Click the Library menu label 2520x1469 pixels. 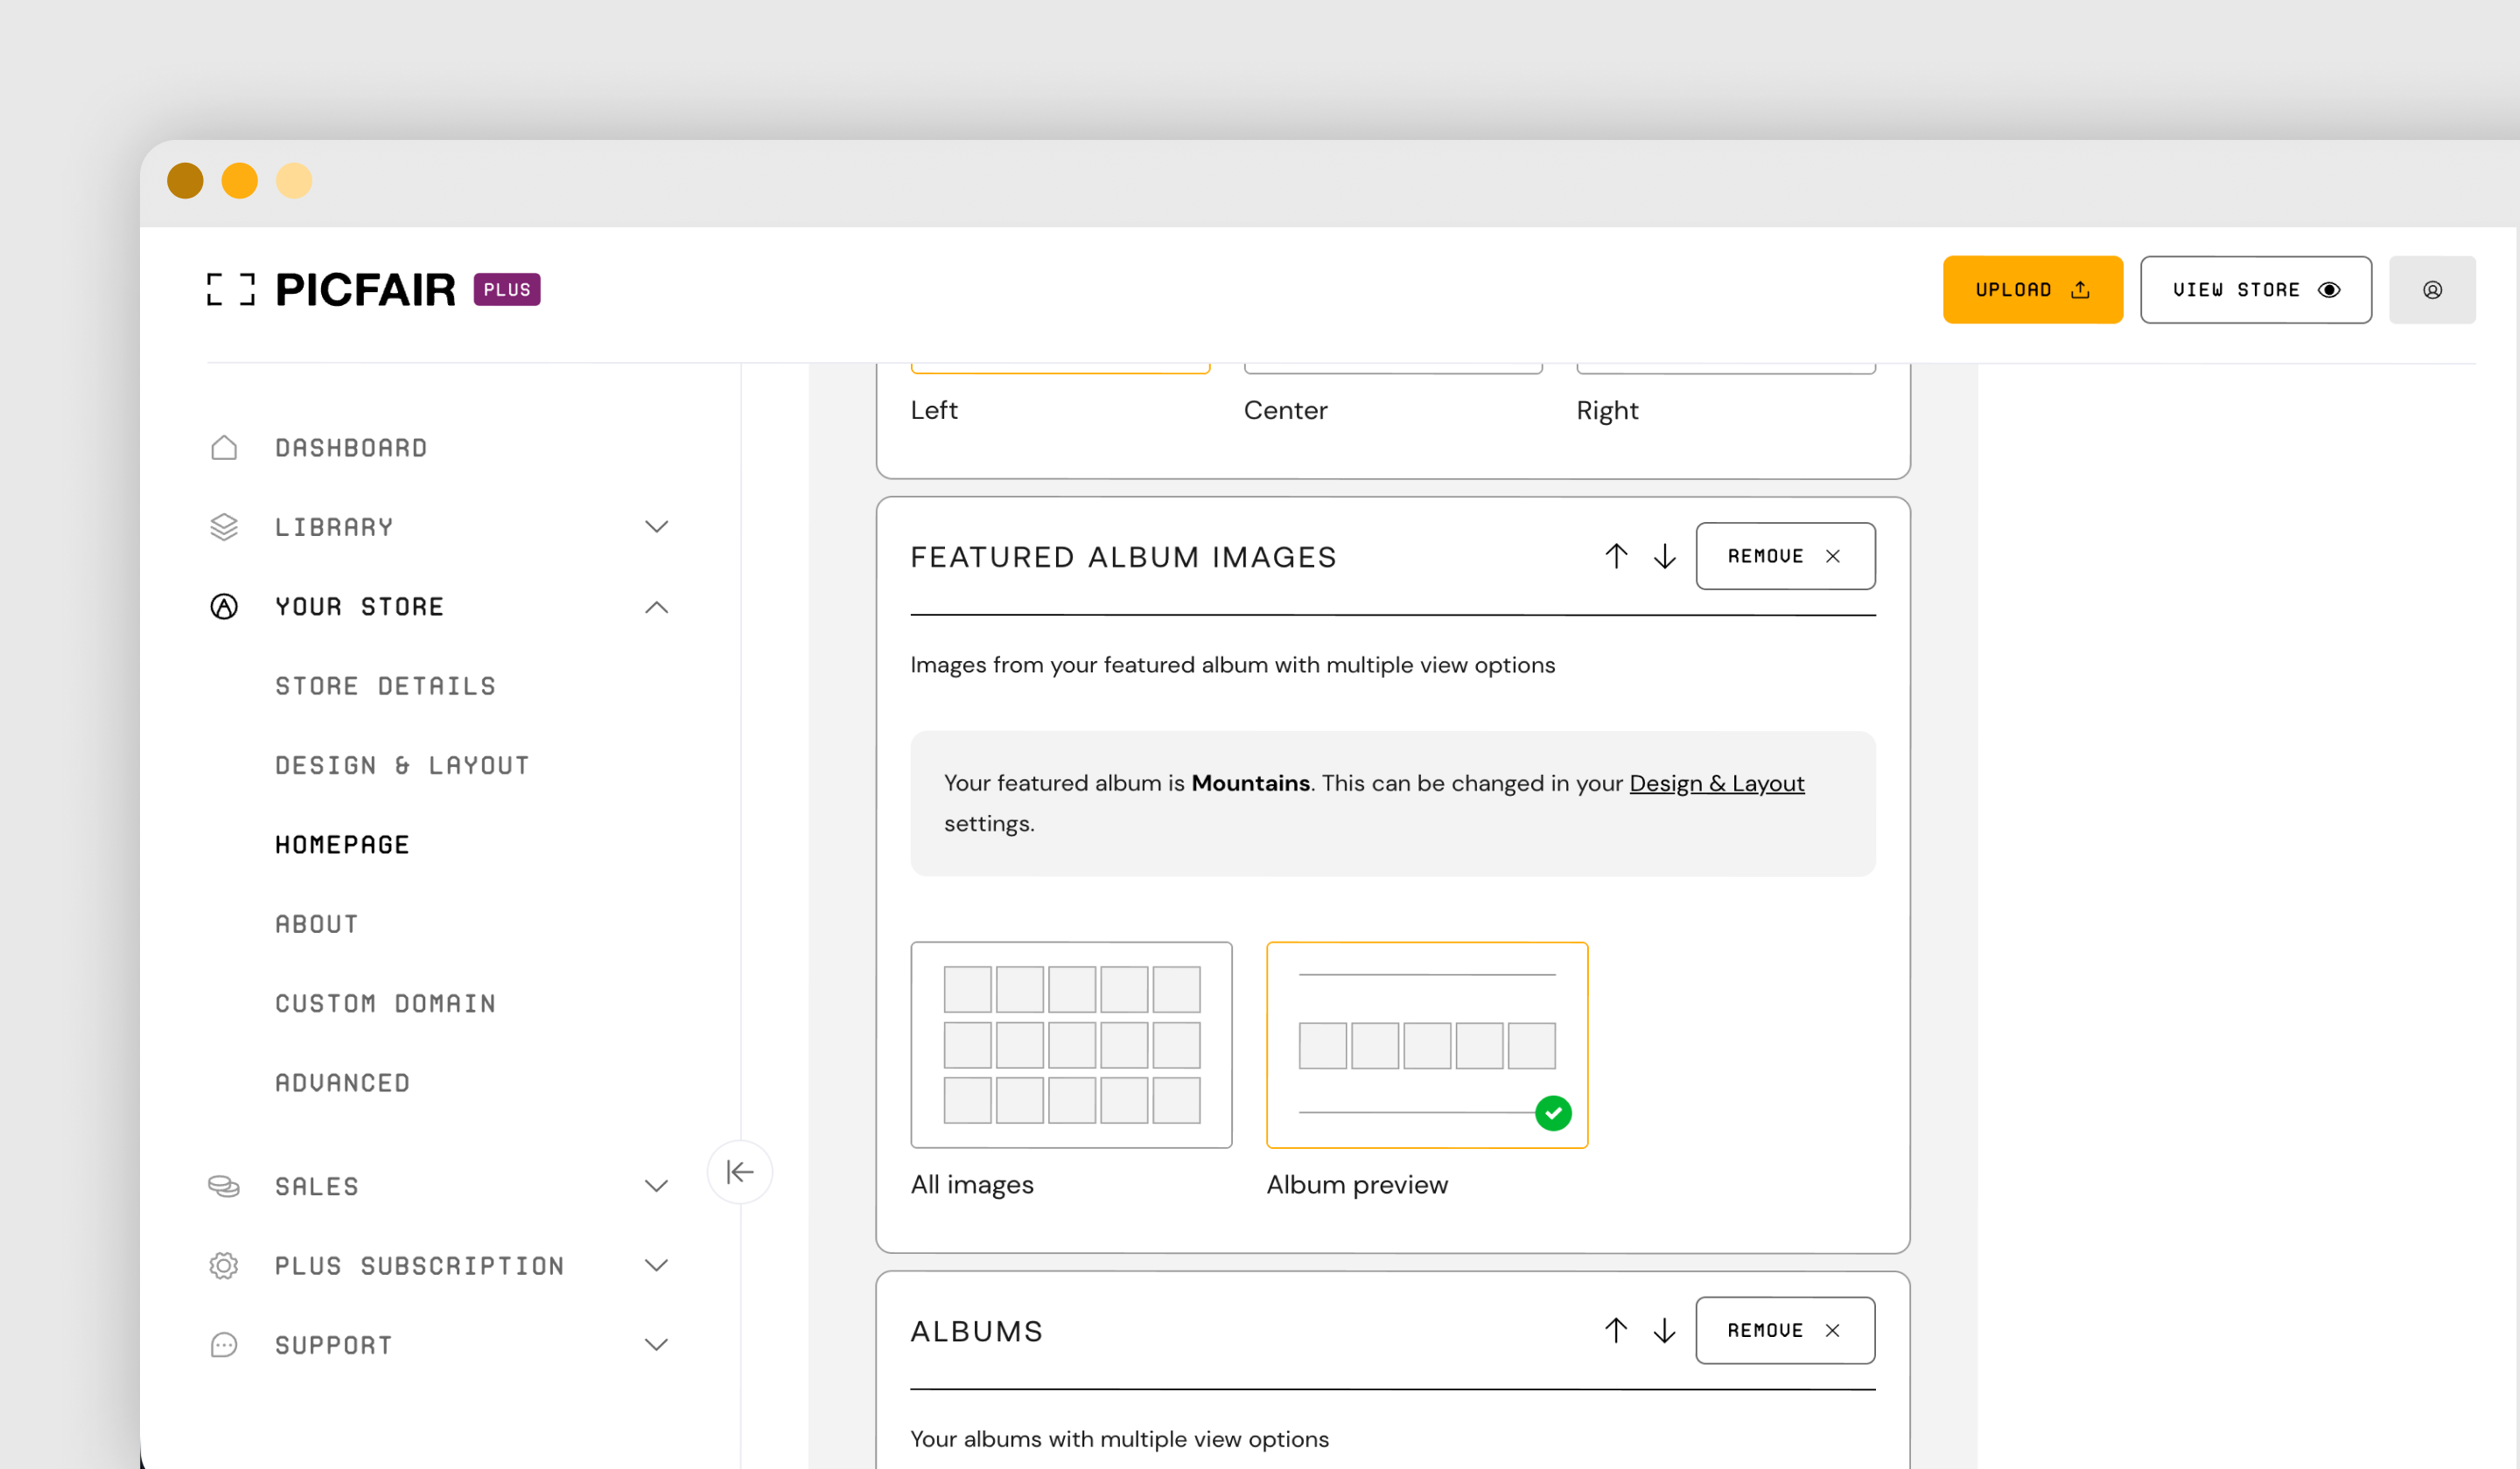tap(334, 526)
